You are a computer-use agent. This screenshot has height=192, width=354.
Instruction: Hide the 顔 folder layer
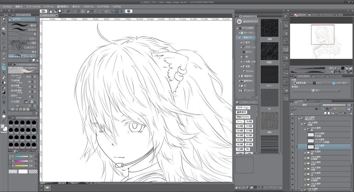click(292, 152)
